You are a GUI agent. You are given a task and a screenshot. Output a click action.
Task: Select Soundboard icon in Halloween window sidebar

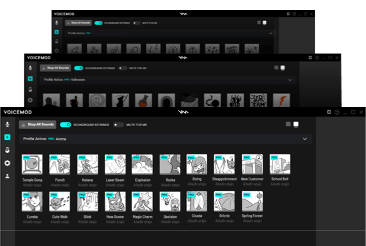pos(31,78)
